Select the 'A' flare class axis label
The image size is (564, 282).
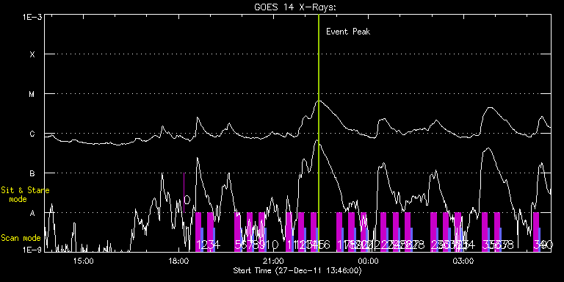pos(32,214)
